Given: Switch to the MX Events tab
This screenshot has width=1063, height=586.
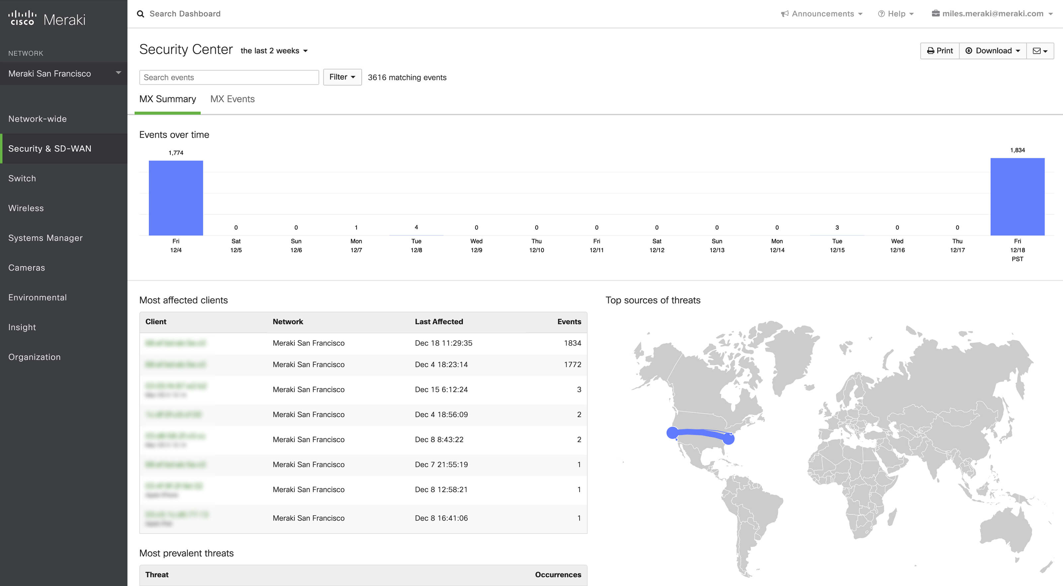Looking at the screenshot, I should (232, 99).
